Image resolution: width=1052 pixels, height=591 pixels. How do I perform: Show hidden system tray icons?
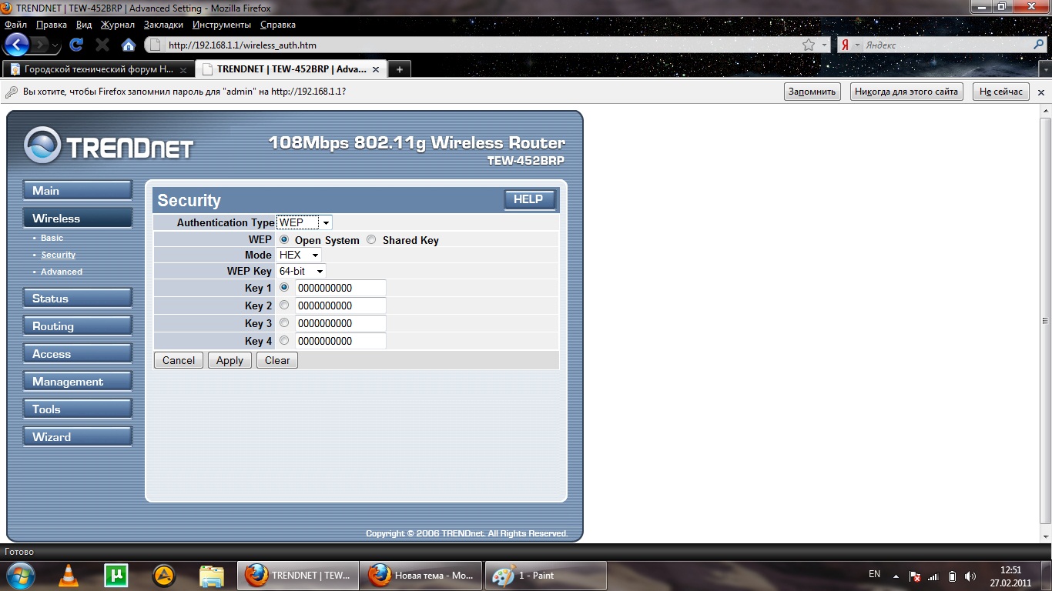click(x=896, y=576)
